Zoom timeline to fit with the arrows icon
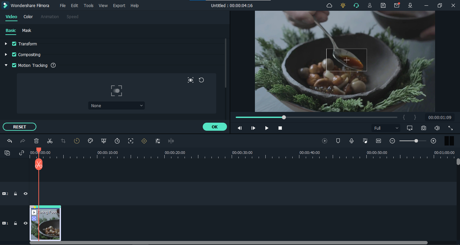The height and width of the screenshot is (245, 460). (379, 141)
